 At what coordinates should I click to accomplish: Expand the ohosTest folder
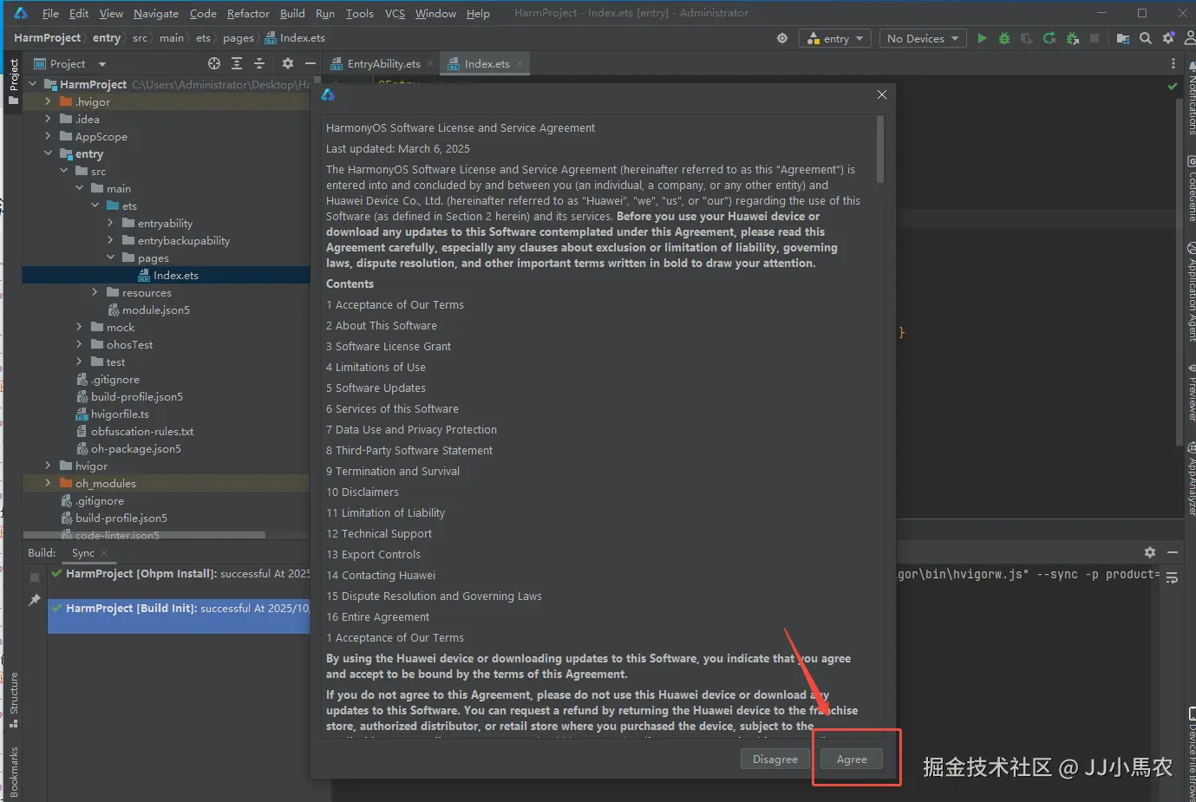[x=79, y=344]
